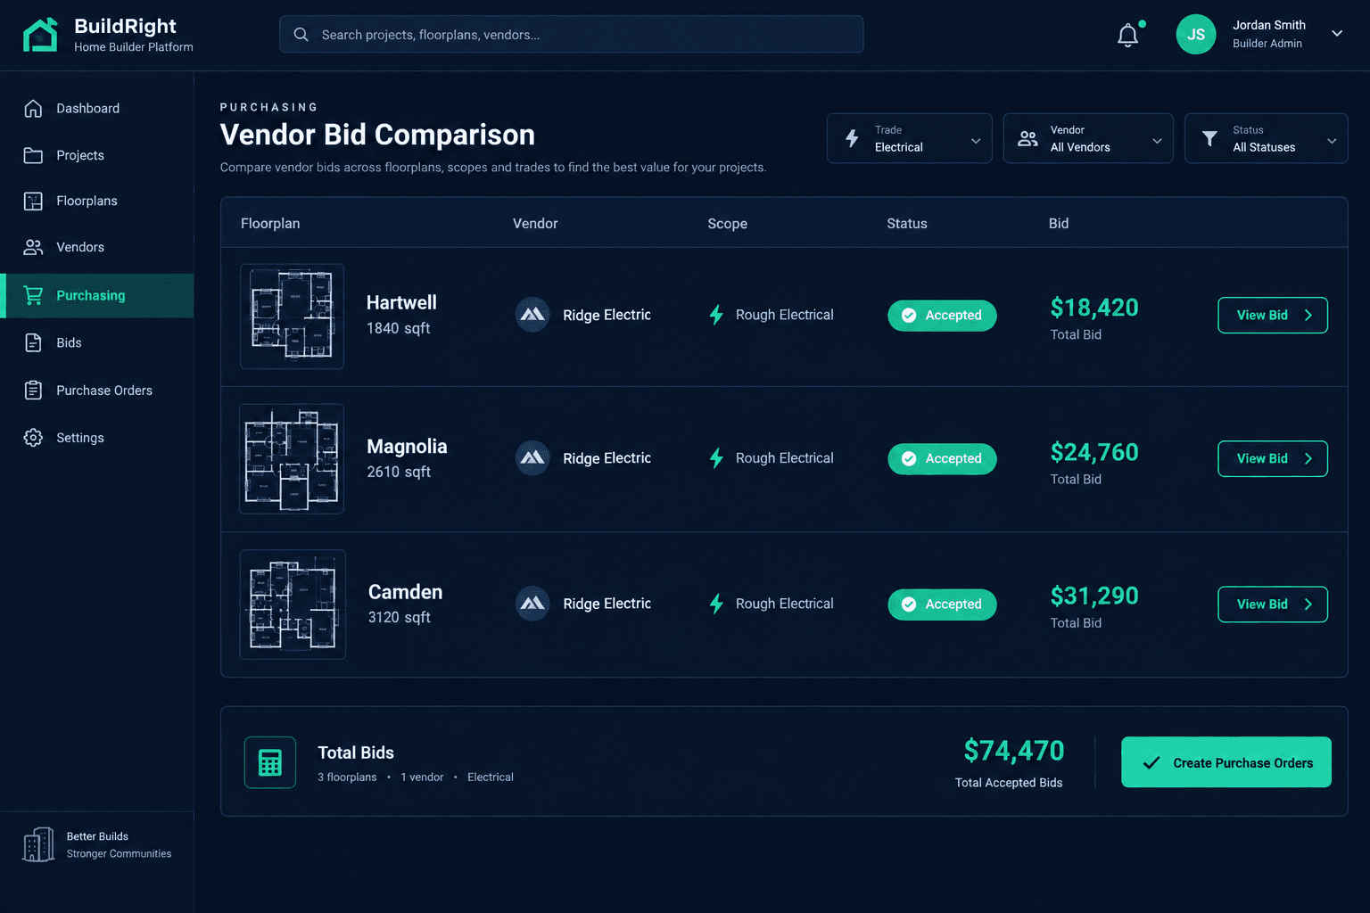Image resolution: width=1370 pixels, height=913 pixels.
Task: Click the search projects input field
Action: [x=572, y=34]
